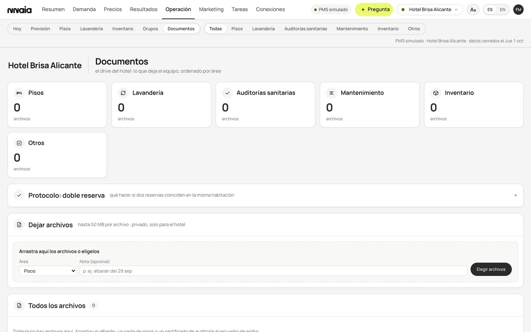Click the checkmark icon beside Protocolo: doble reserva
Viewport: 531px width, 332px height.
click(x=19, y=195)
